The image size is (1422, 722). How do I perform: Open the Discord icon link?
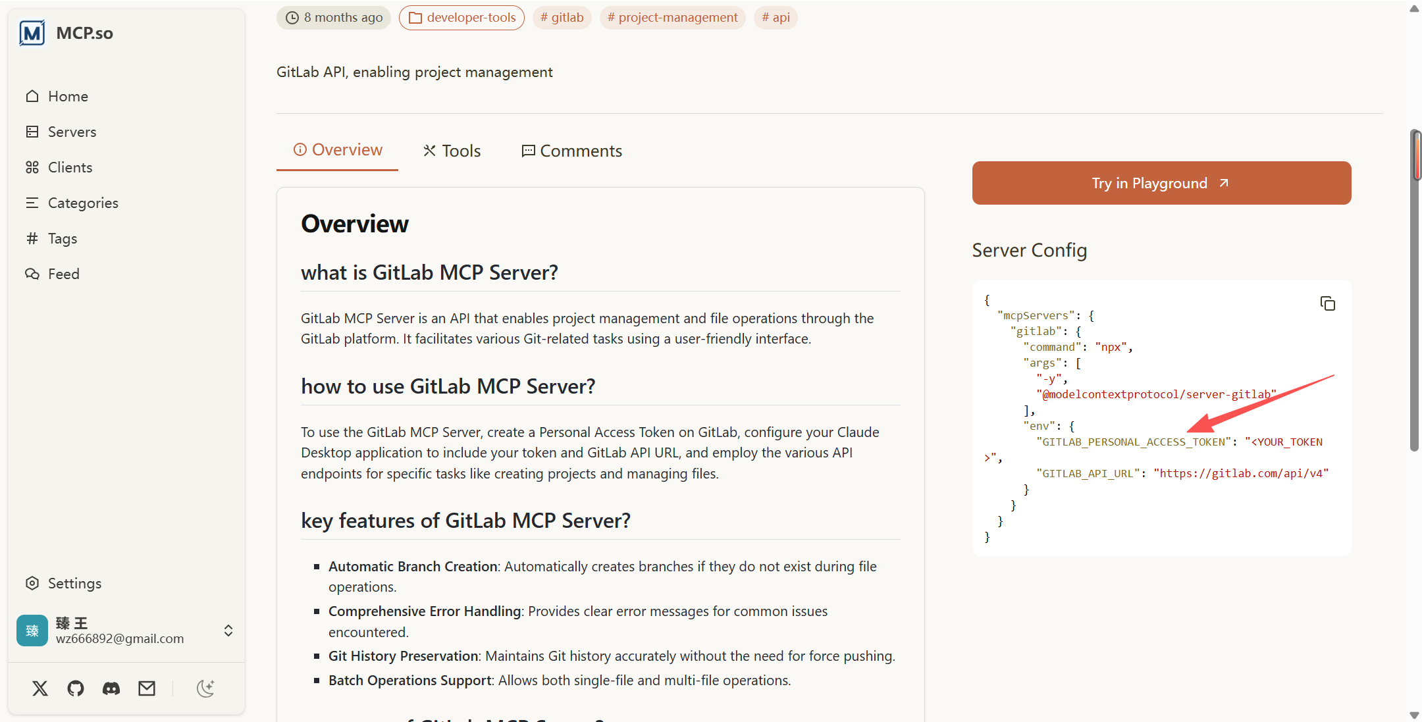click(x=111, y=688)
